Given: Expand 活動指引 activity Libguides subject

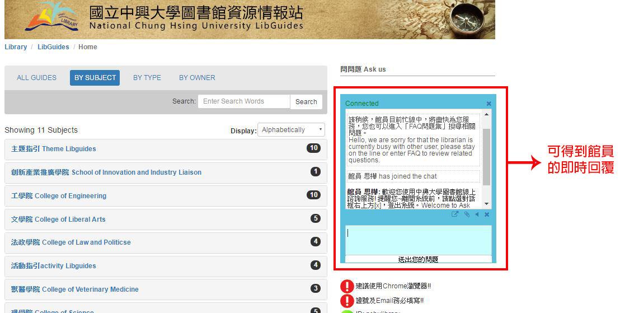Looking at the screenshot, I should click(x=166, y=266).
